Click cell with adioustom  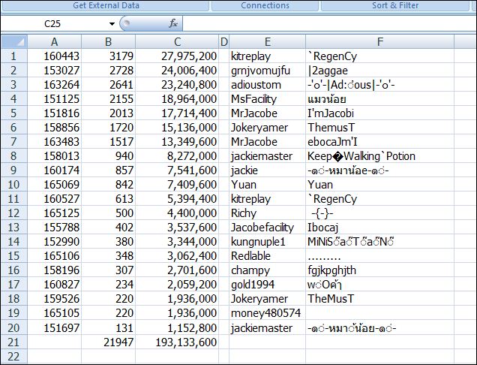click(268, 85)
